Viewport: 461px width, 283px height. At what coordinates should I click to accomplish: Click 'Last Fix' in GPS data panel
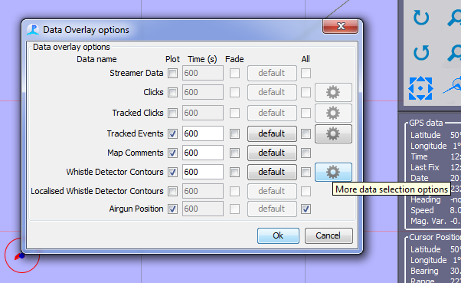(x=424, y=167)
